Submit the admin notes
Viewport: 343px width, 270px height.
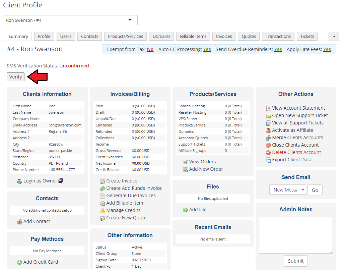point(295,261)
